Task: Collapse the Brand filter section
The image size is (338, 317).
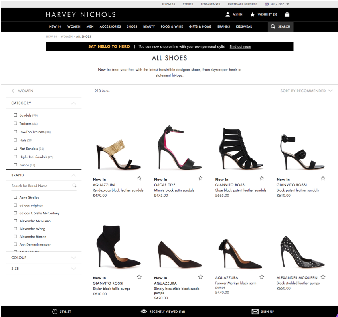Action: pos(73,175)
